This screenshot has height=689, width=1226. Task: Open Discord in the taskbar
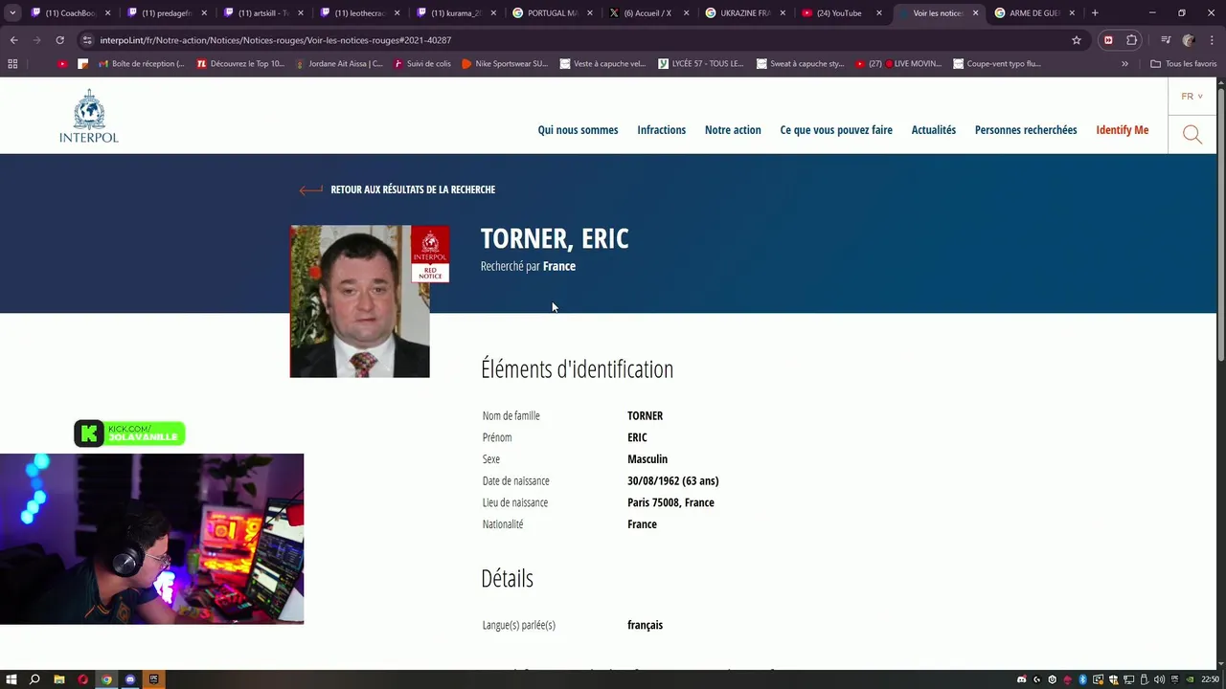(x=130, y=679)
